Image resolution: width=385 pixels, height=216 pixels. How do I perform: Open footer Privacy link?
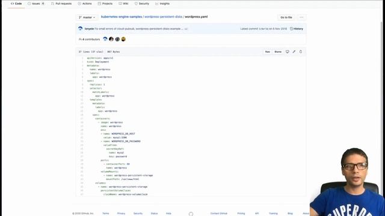click(x=122, y=214)
